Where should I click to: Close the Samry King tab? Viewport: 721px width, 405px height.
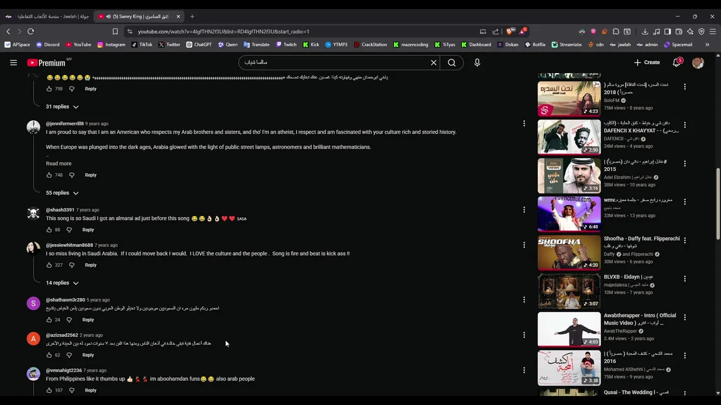(x=178, y=16)
